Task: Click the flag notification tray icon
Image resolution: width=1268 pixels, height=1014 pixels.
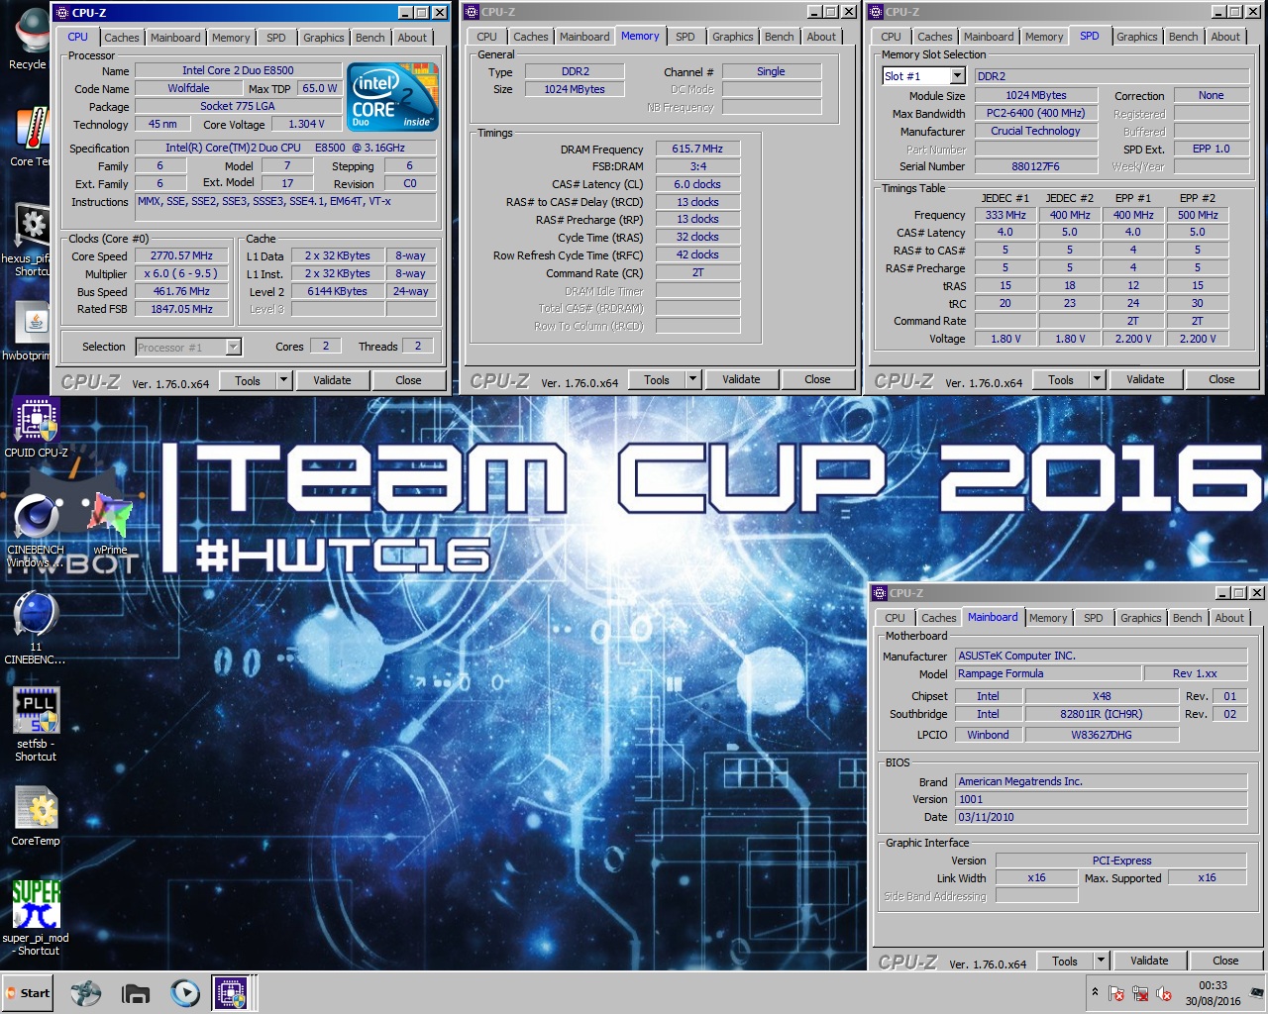Action: point(1116,993)
